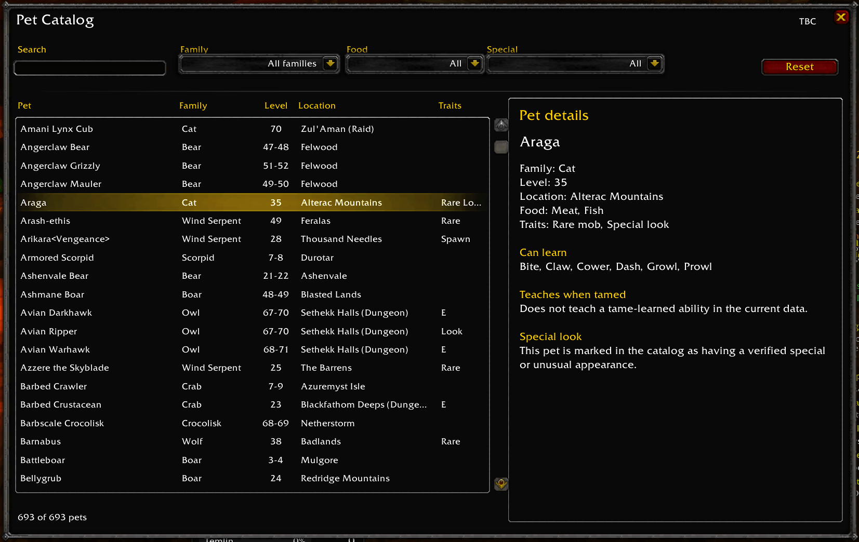
Task: Click 'Traits: Rare mob, Special look' line
Action: [594, 224]
